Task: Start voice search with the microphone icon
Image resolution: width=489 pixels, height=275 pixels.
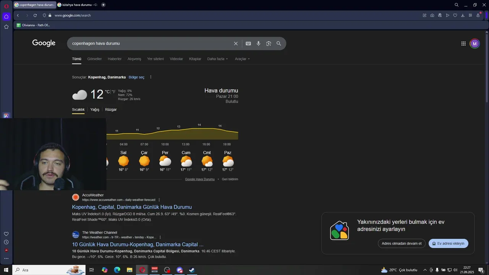Action: click(259, 44)
